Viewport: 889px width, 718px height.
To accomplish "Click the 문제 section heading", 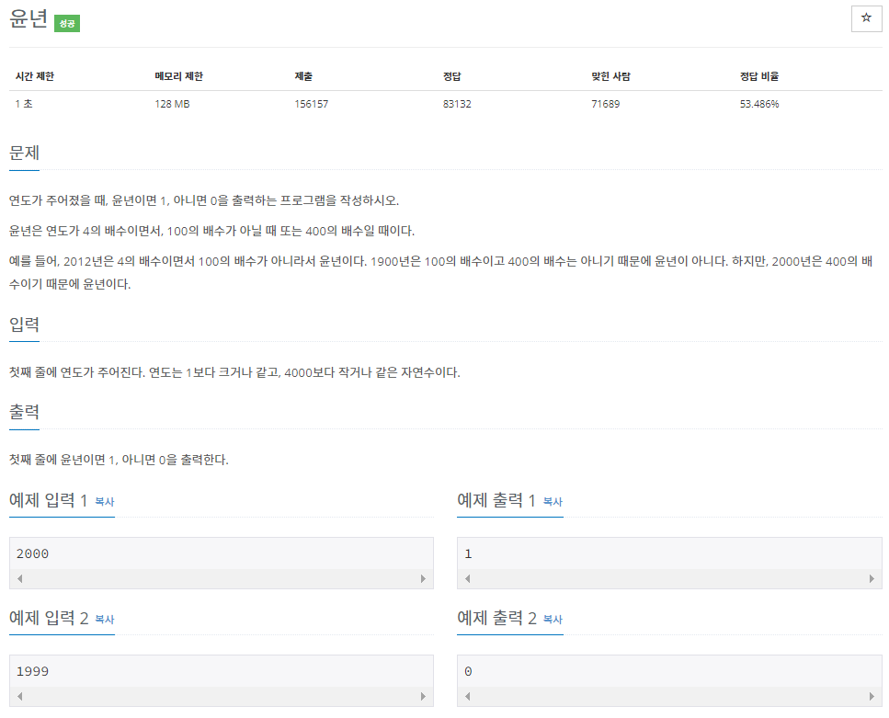I will (x=25, y=153).
